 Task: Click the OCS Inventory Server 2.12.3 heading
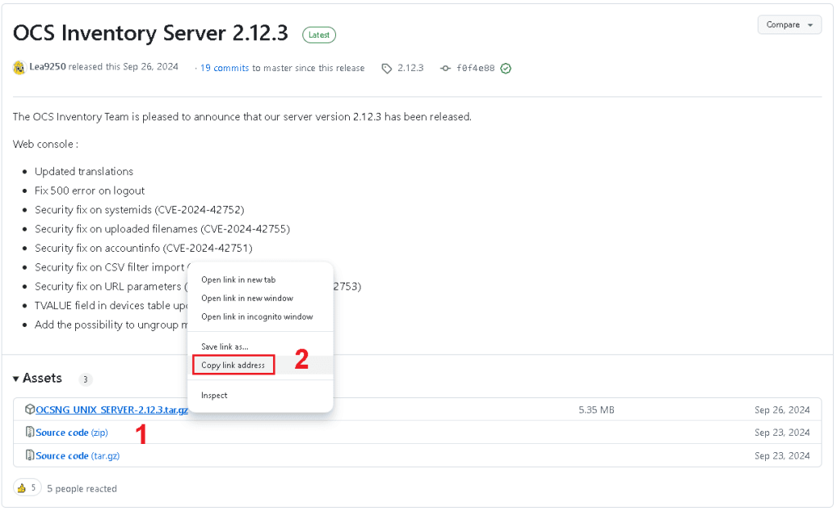pyautogui.click(x=150, y=33)
